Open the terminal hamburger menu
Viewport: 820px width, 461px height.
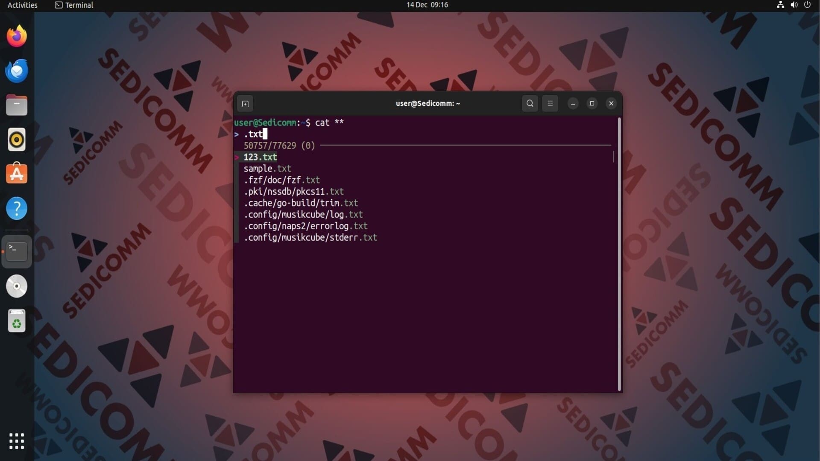coord(550,103)
